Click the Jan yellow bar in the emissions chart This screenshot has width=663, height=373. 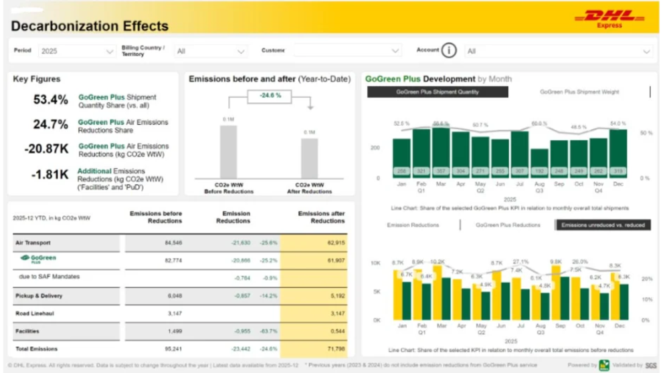[397, 295]
